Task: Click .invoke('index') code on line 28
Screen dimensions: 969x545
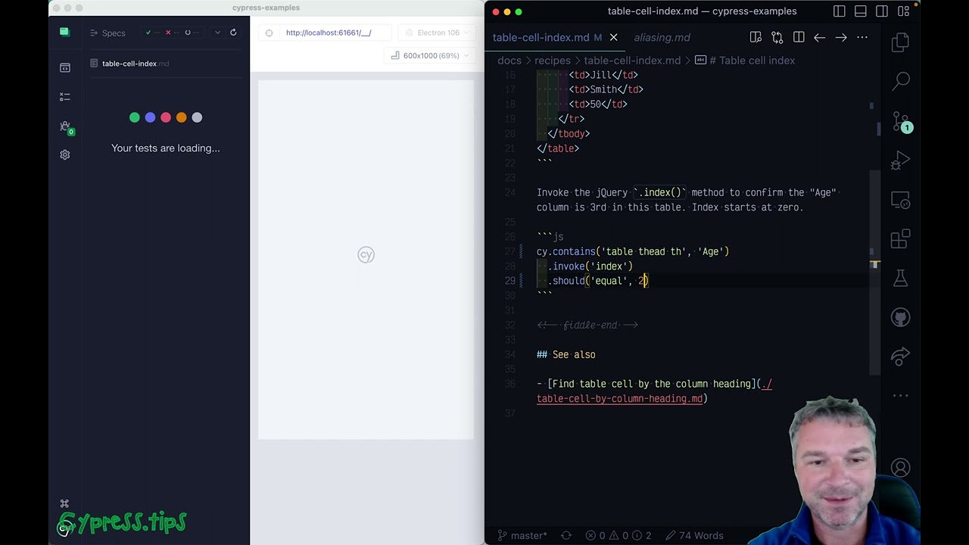Action: tap(590, 266)
